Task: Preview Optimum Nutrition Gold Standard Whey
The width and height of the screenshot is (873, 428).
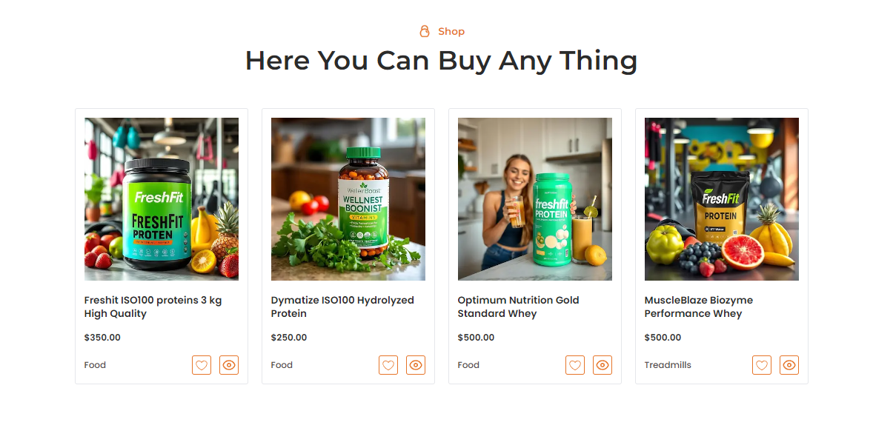Action: 603,365
